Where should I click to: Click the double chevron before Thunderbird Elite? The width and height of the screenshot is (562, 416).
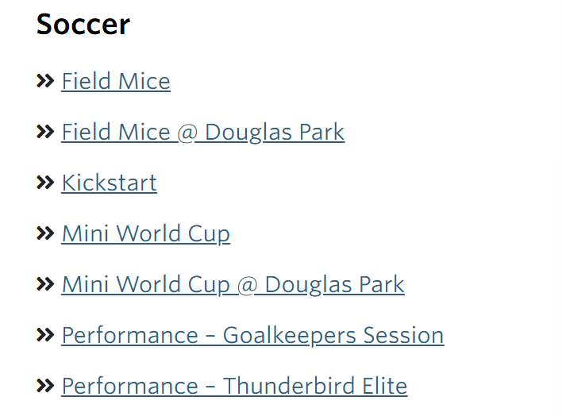coord(45,386)
